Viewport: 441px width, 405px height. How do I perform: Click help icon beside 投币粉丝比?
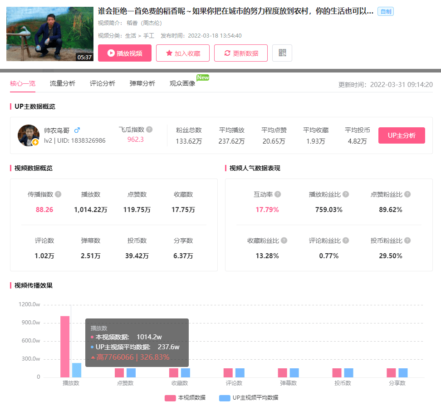tap(407, 241)
